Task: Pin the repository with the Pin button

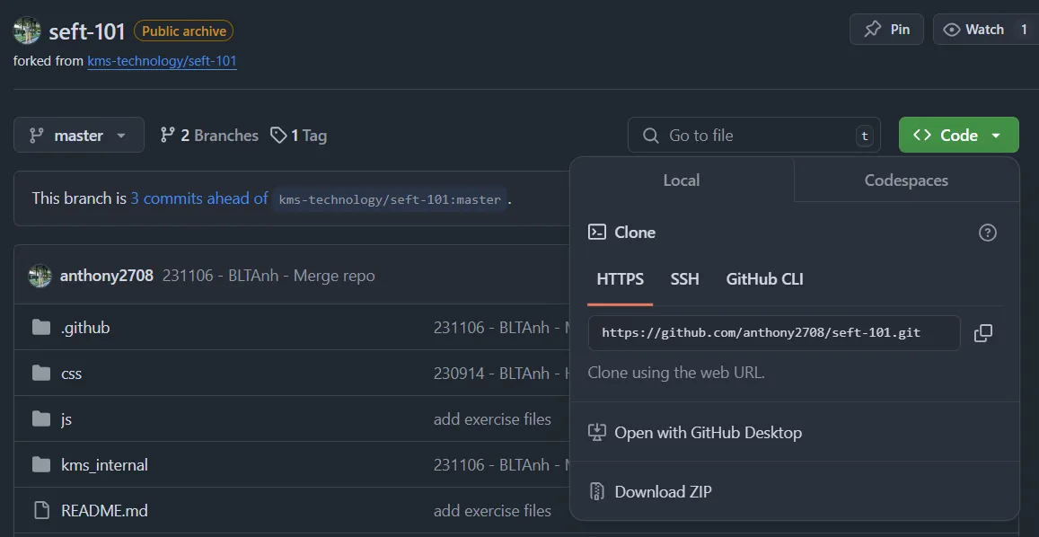Action: [886, 30]
